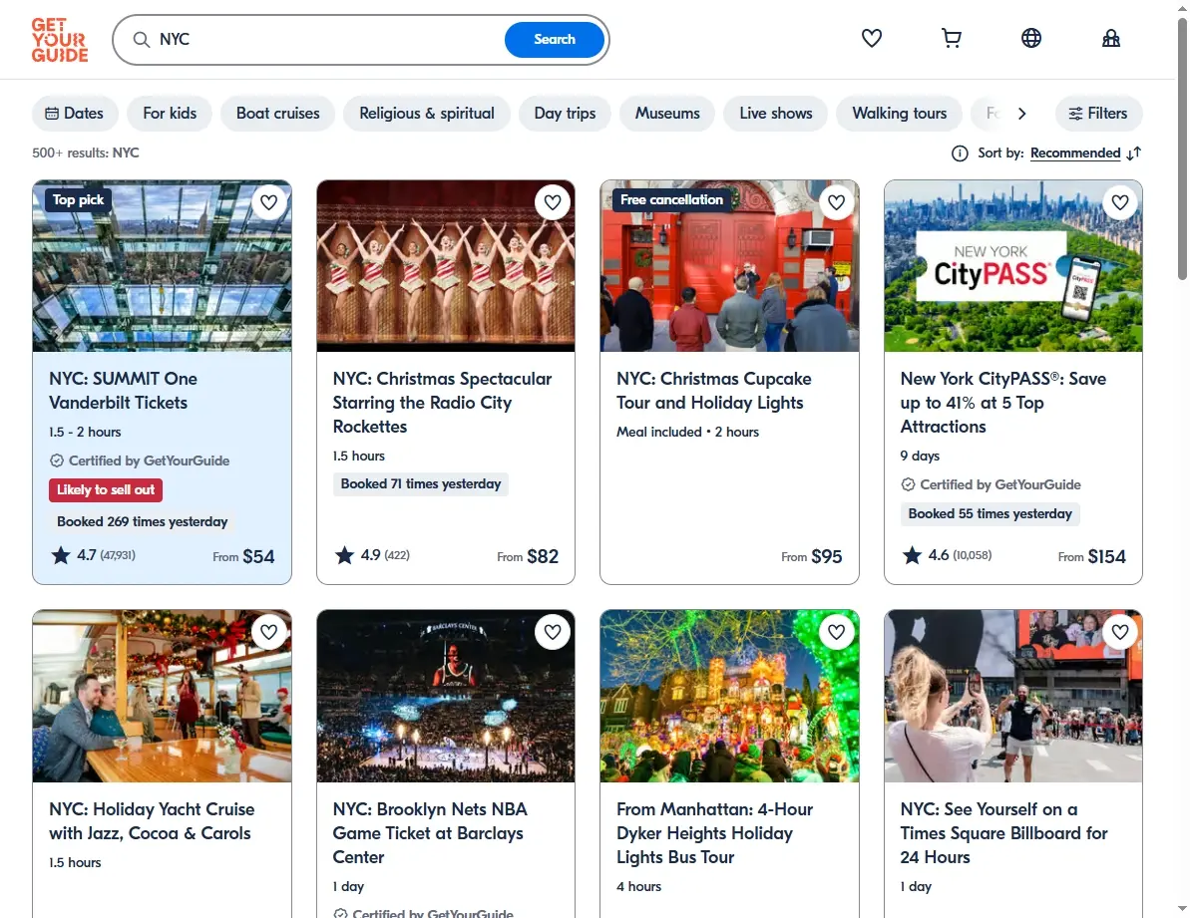Click Booked 269 times yesterday text
Viewport: 1190px width, 918px height.
pyautogui.click(x=142, y=521)
